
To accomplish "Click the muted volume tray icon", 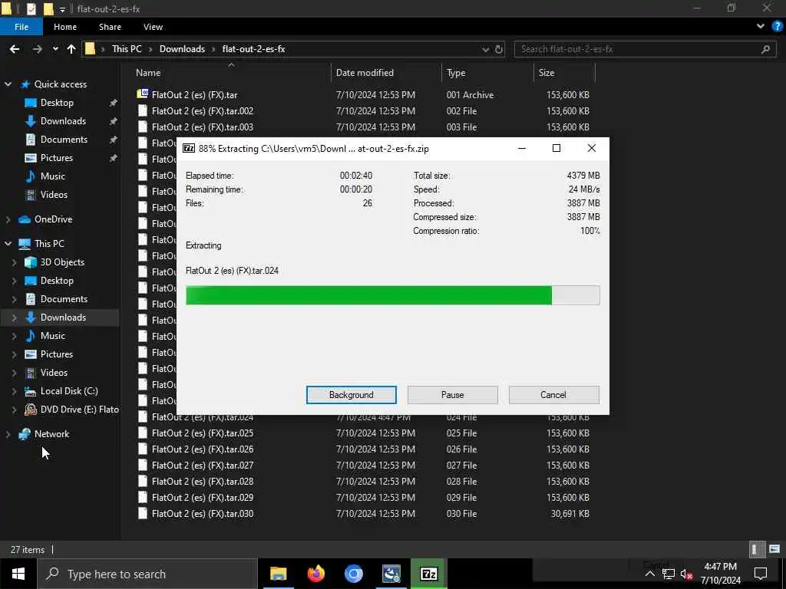I will 686,574.
